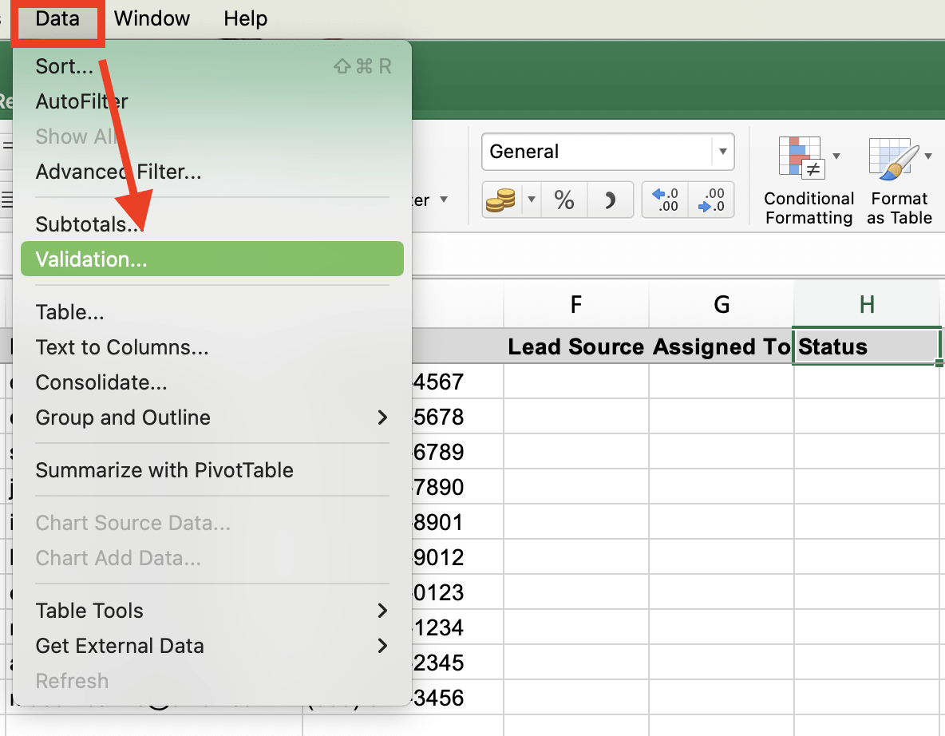Choose Advanced Filter... option
945x736 pixels.
click(x=212, y=172)
